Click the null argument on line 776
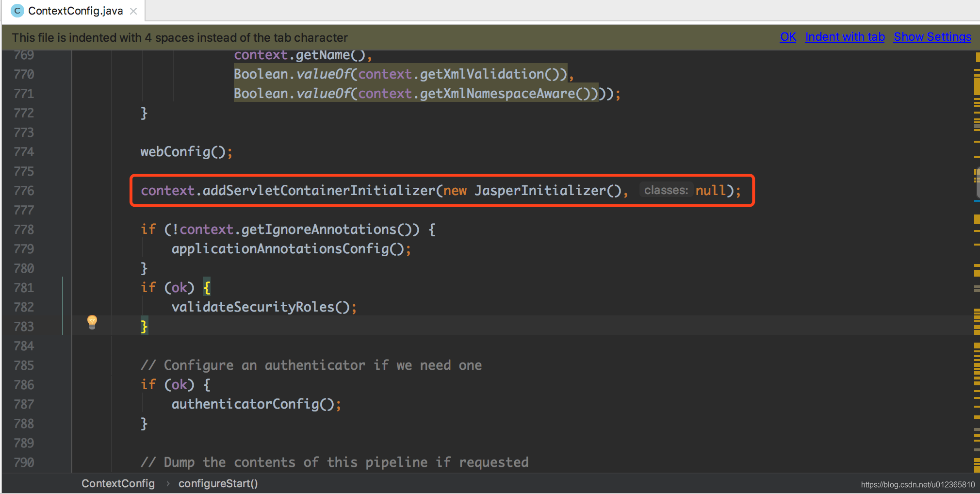Viewport: 980px width, 494px height. pos(711,191)
